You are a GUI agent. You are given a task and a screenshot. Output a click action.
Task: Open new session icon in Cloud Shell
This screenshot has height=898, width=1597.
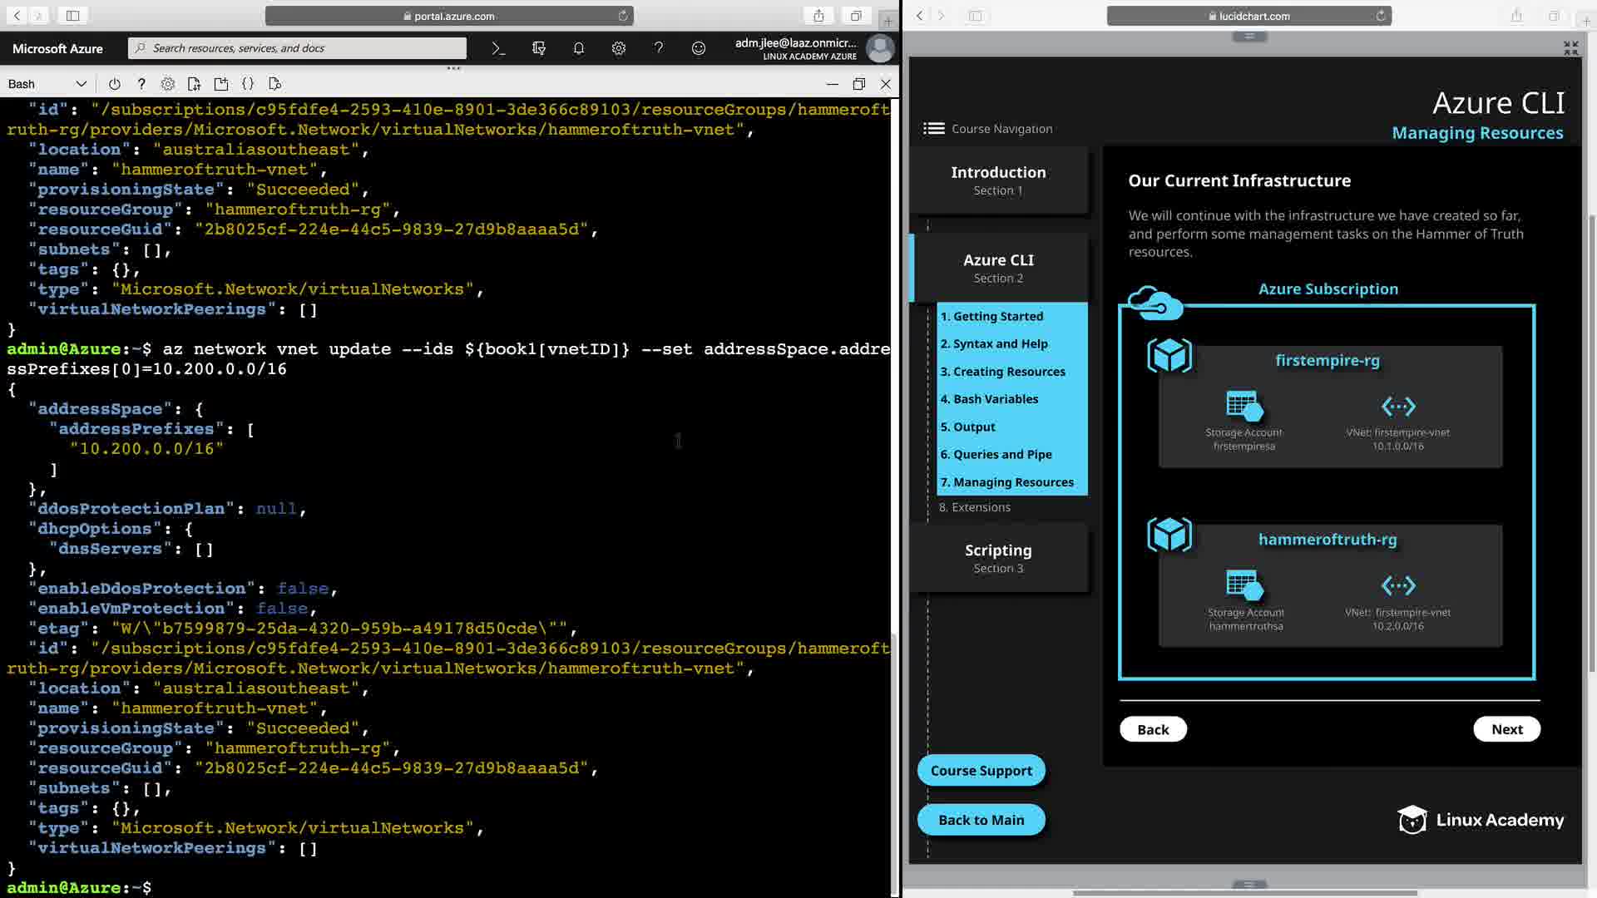coord(221,84)
